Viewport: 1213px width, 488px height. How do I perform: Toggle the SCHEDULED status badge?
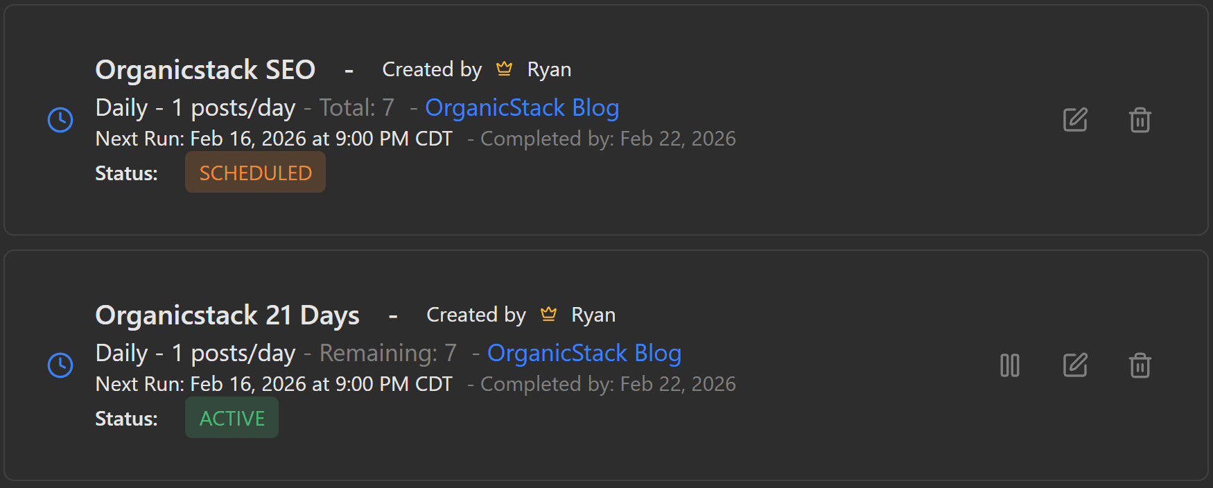255,172
